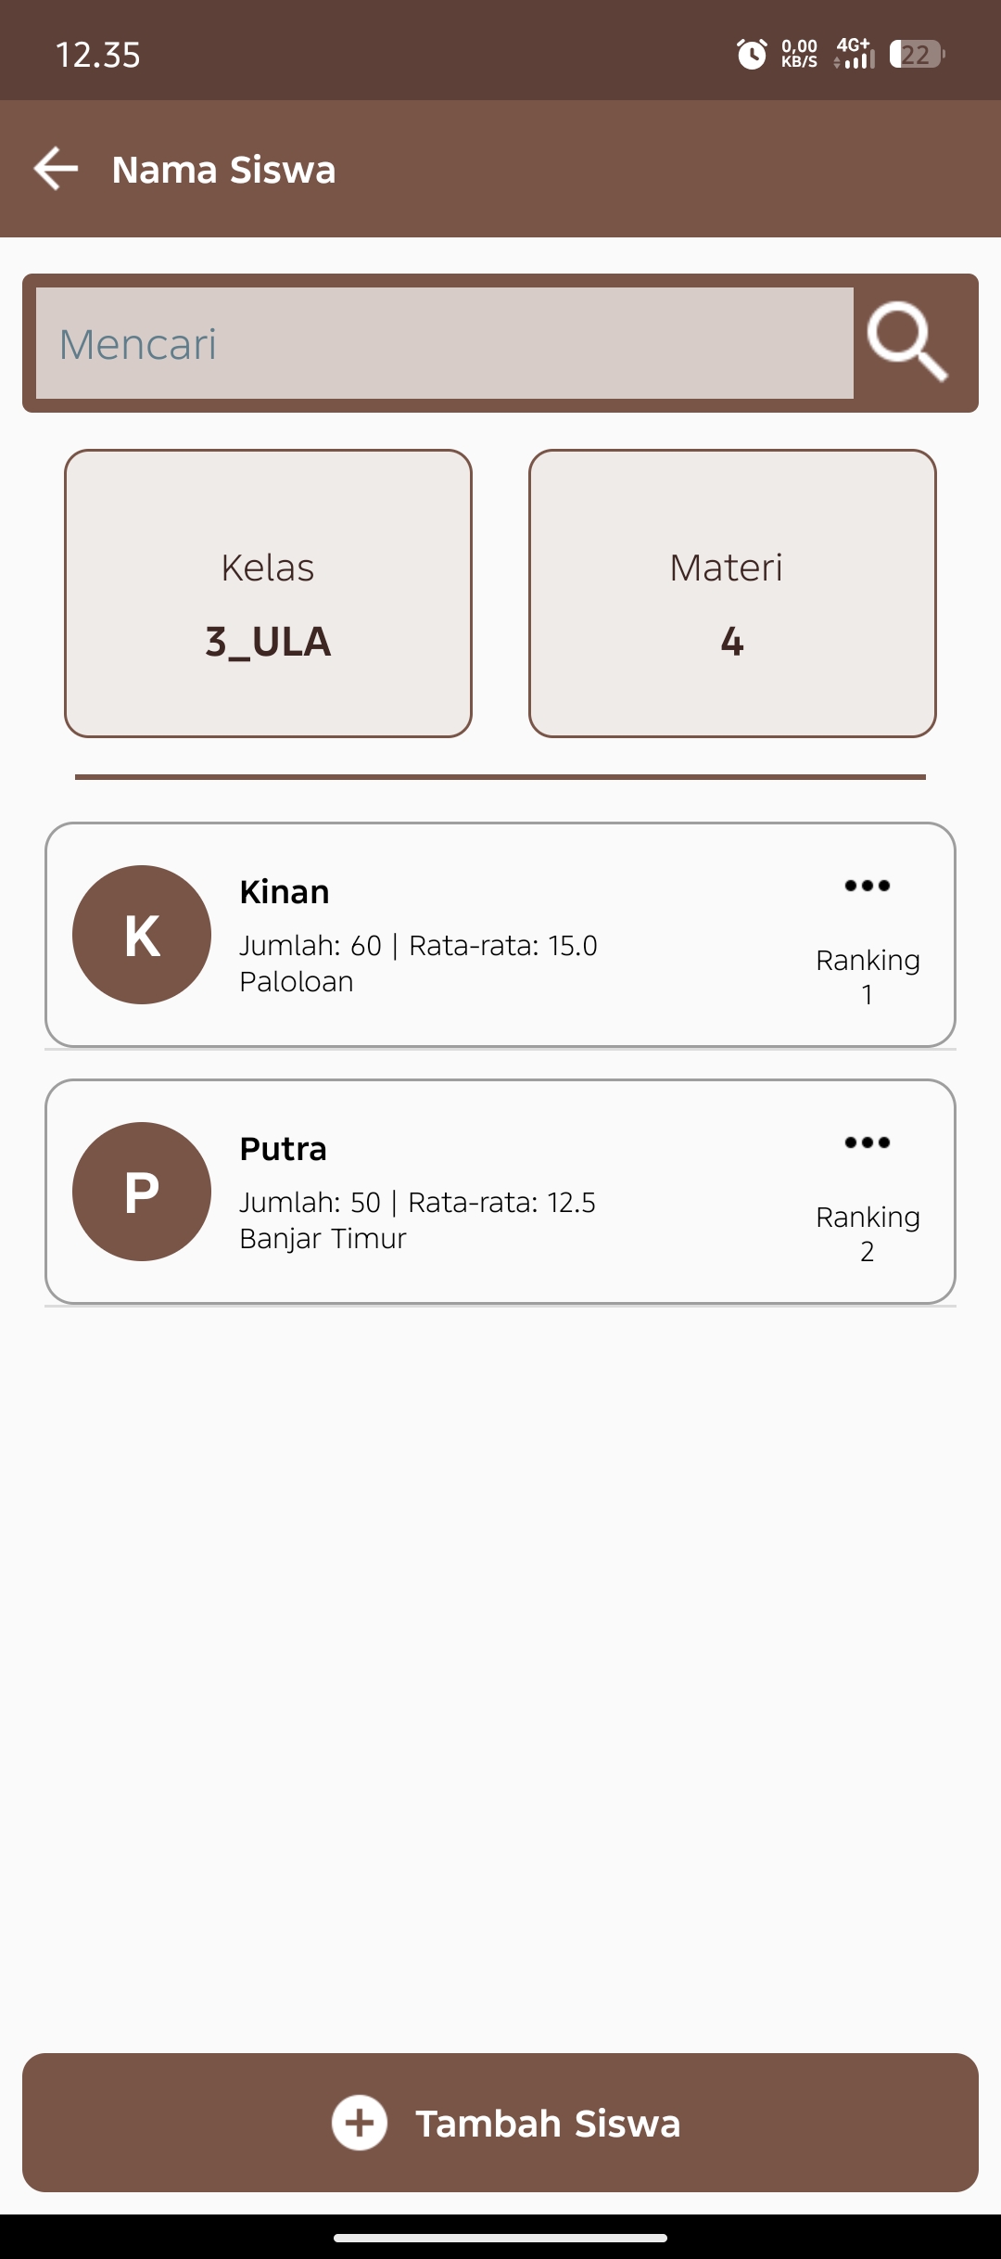Open Putra's three-dot options menu
Viewport: 1001px width, 2259px height.
(867, 1143)
